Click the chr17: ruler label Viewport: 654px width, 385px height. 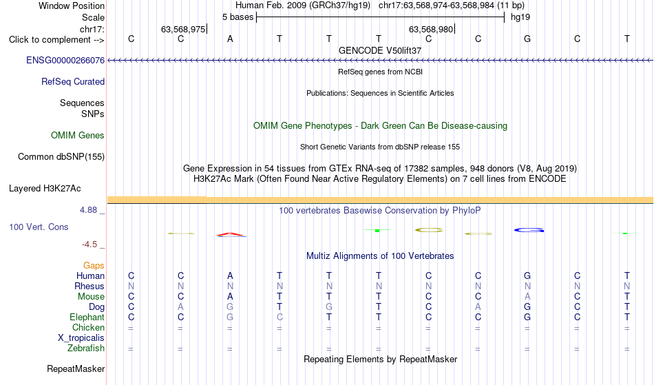(92, 30)
